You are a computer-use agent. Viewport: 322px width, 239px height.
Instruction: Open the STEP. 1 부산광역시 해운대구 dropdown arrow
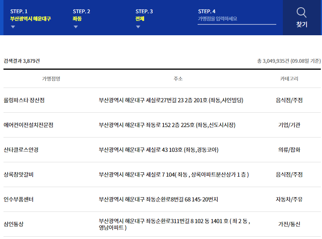[x=13, y=27]
